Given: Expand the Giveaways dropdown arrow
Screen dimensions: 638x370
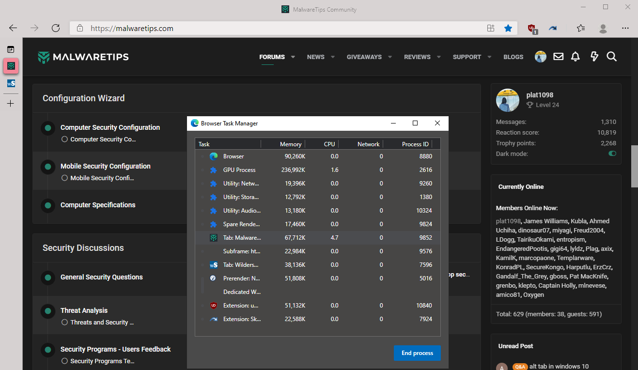Looking at the screenshot, I should point(390,57).
